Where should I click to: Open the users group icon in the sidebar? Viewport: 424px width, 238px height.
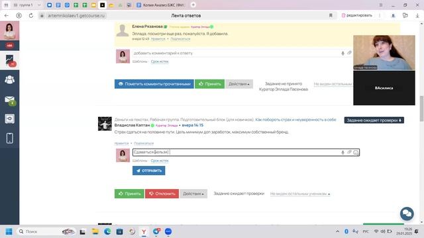click(9, 79)
